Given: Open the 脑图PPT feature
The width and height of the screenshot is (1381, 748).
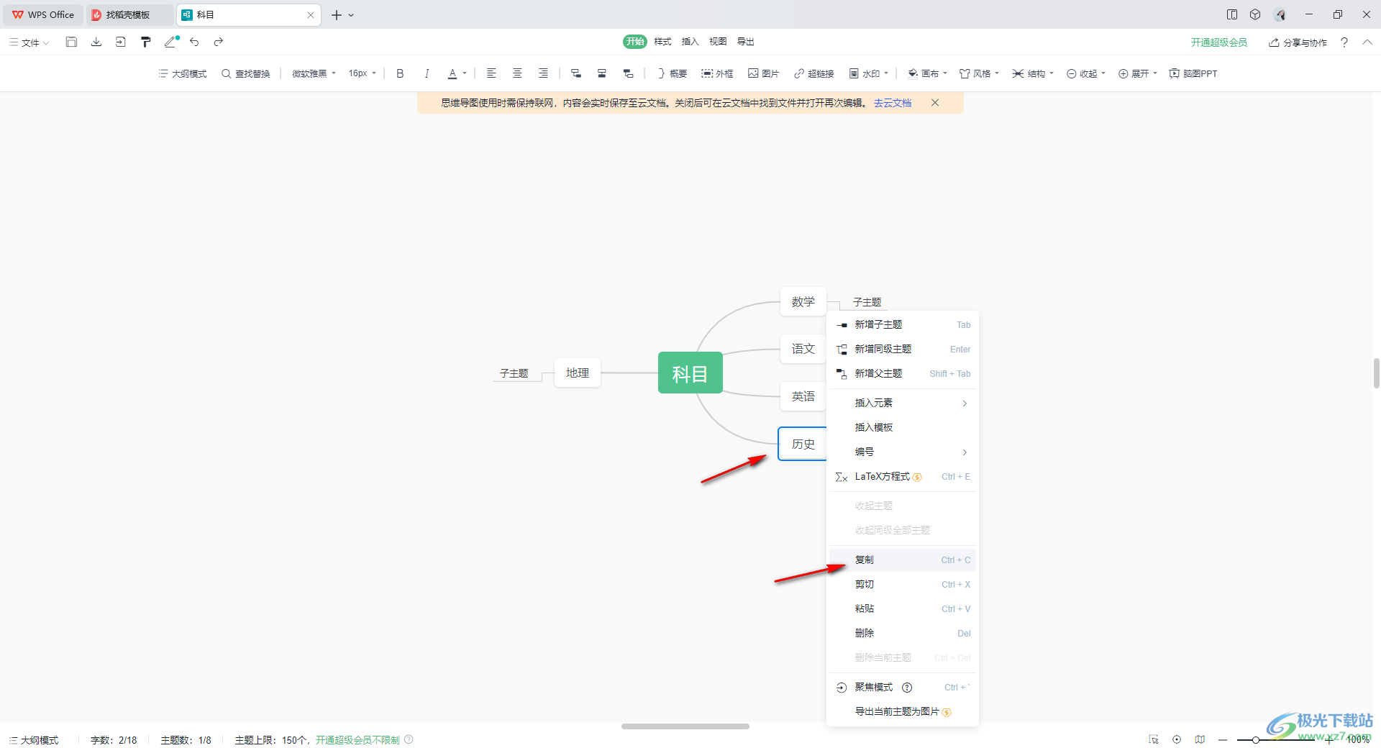Looking at the screenshot, I should pos(1193,73).
